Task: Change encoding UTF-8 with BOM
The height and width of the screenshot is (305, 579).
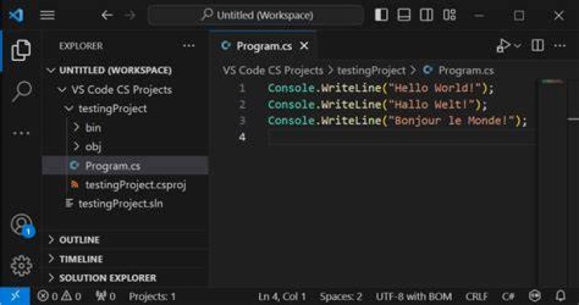Action: pos(413,296)
